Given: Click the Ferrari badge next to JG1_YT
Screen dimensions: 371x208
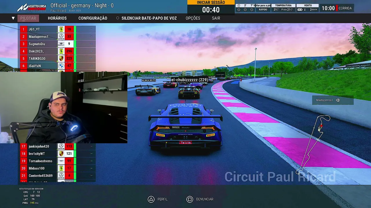Looking at the screenshot, I should point(61,29).
